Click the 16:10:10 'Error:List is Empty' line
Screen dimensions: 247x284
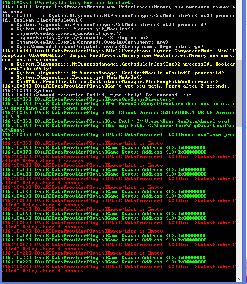[x=82, y=165]
